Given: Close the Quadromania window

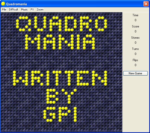Looking at the screenshot, I should 146,4.
